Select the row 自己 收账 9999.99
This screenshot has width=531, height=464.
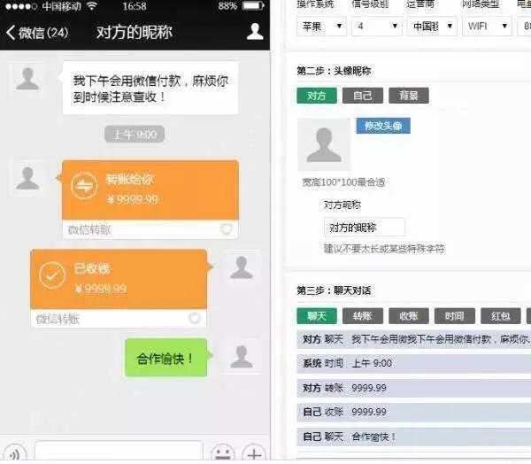(x=414, y=413)
